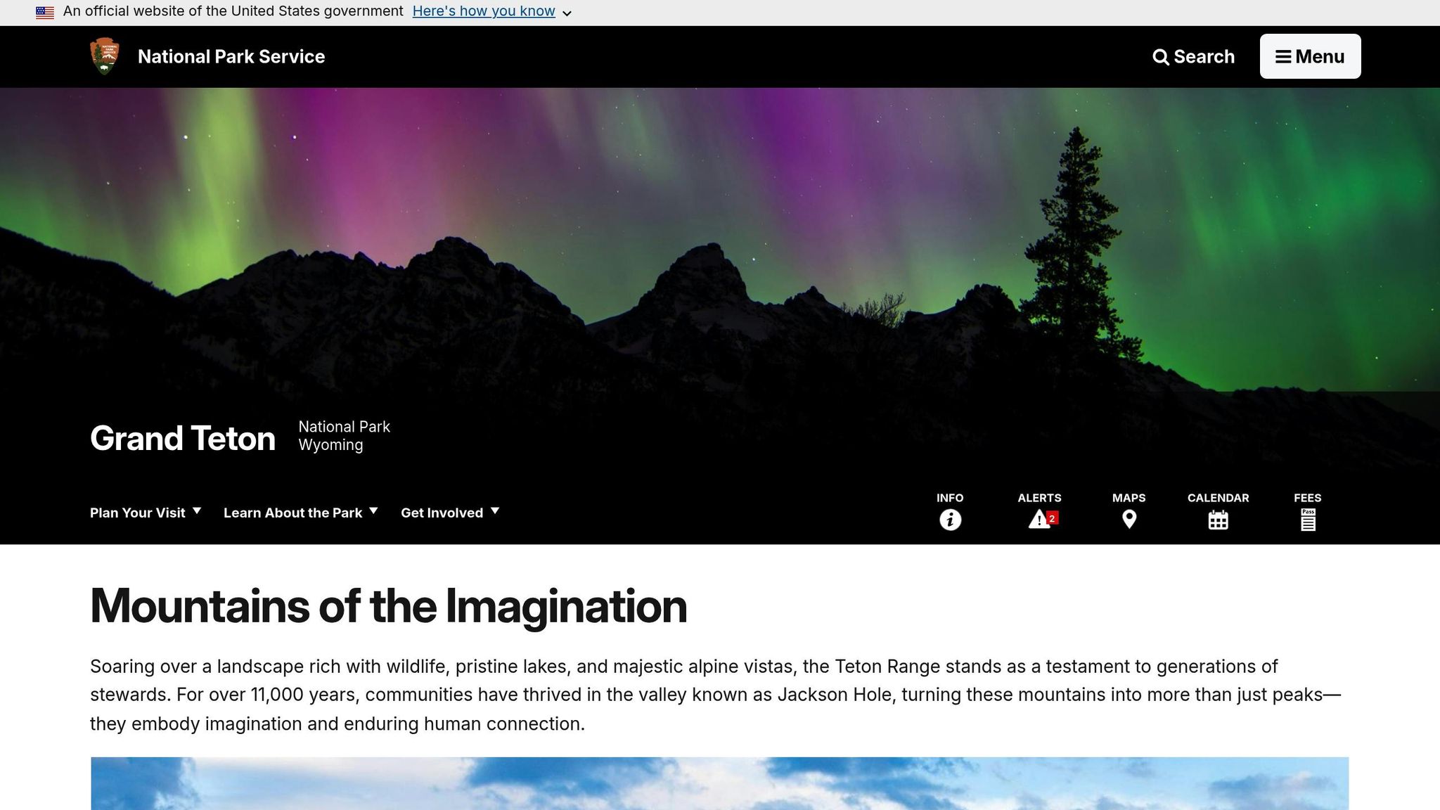Open the Fees pass icon
1440x810 pixels.
tap(1307, 520)
